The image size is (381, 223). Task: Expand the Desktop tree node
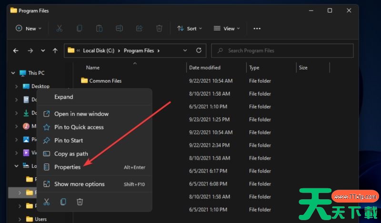click(x=16, y=87)
